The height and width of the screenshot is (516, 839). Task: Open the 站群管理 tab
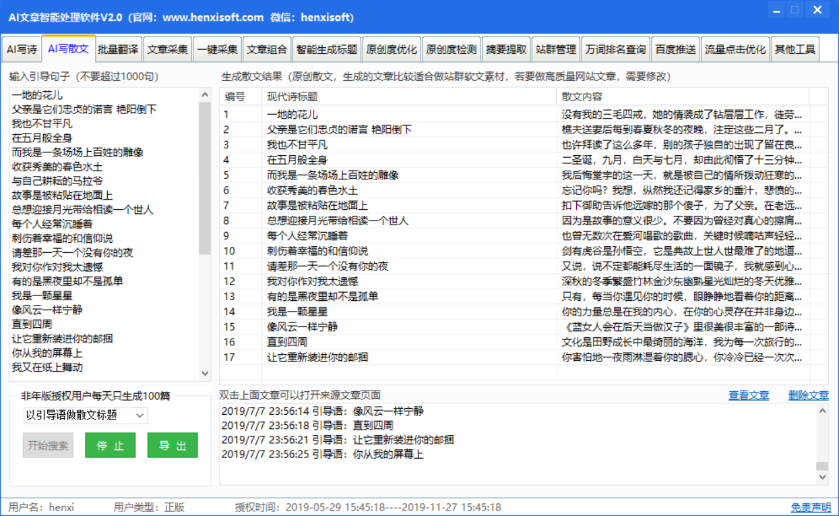click(x=556, y=50)
